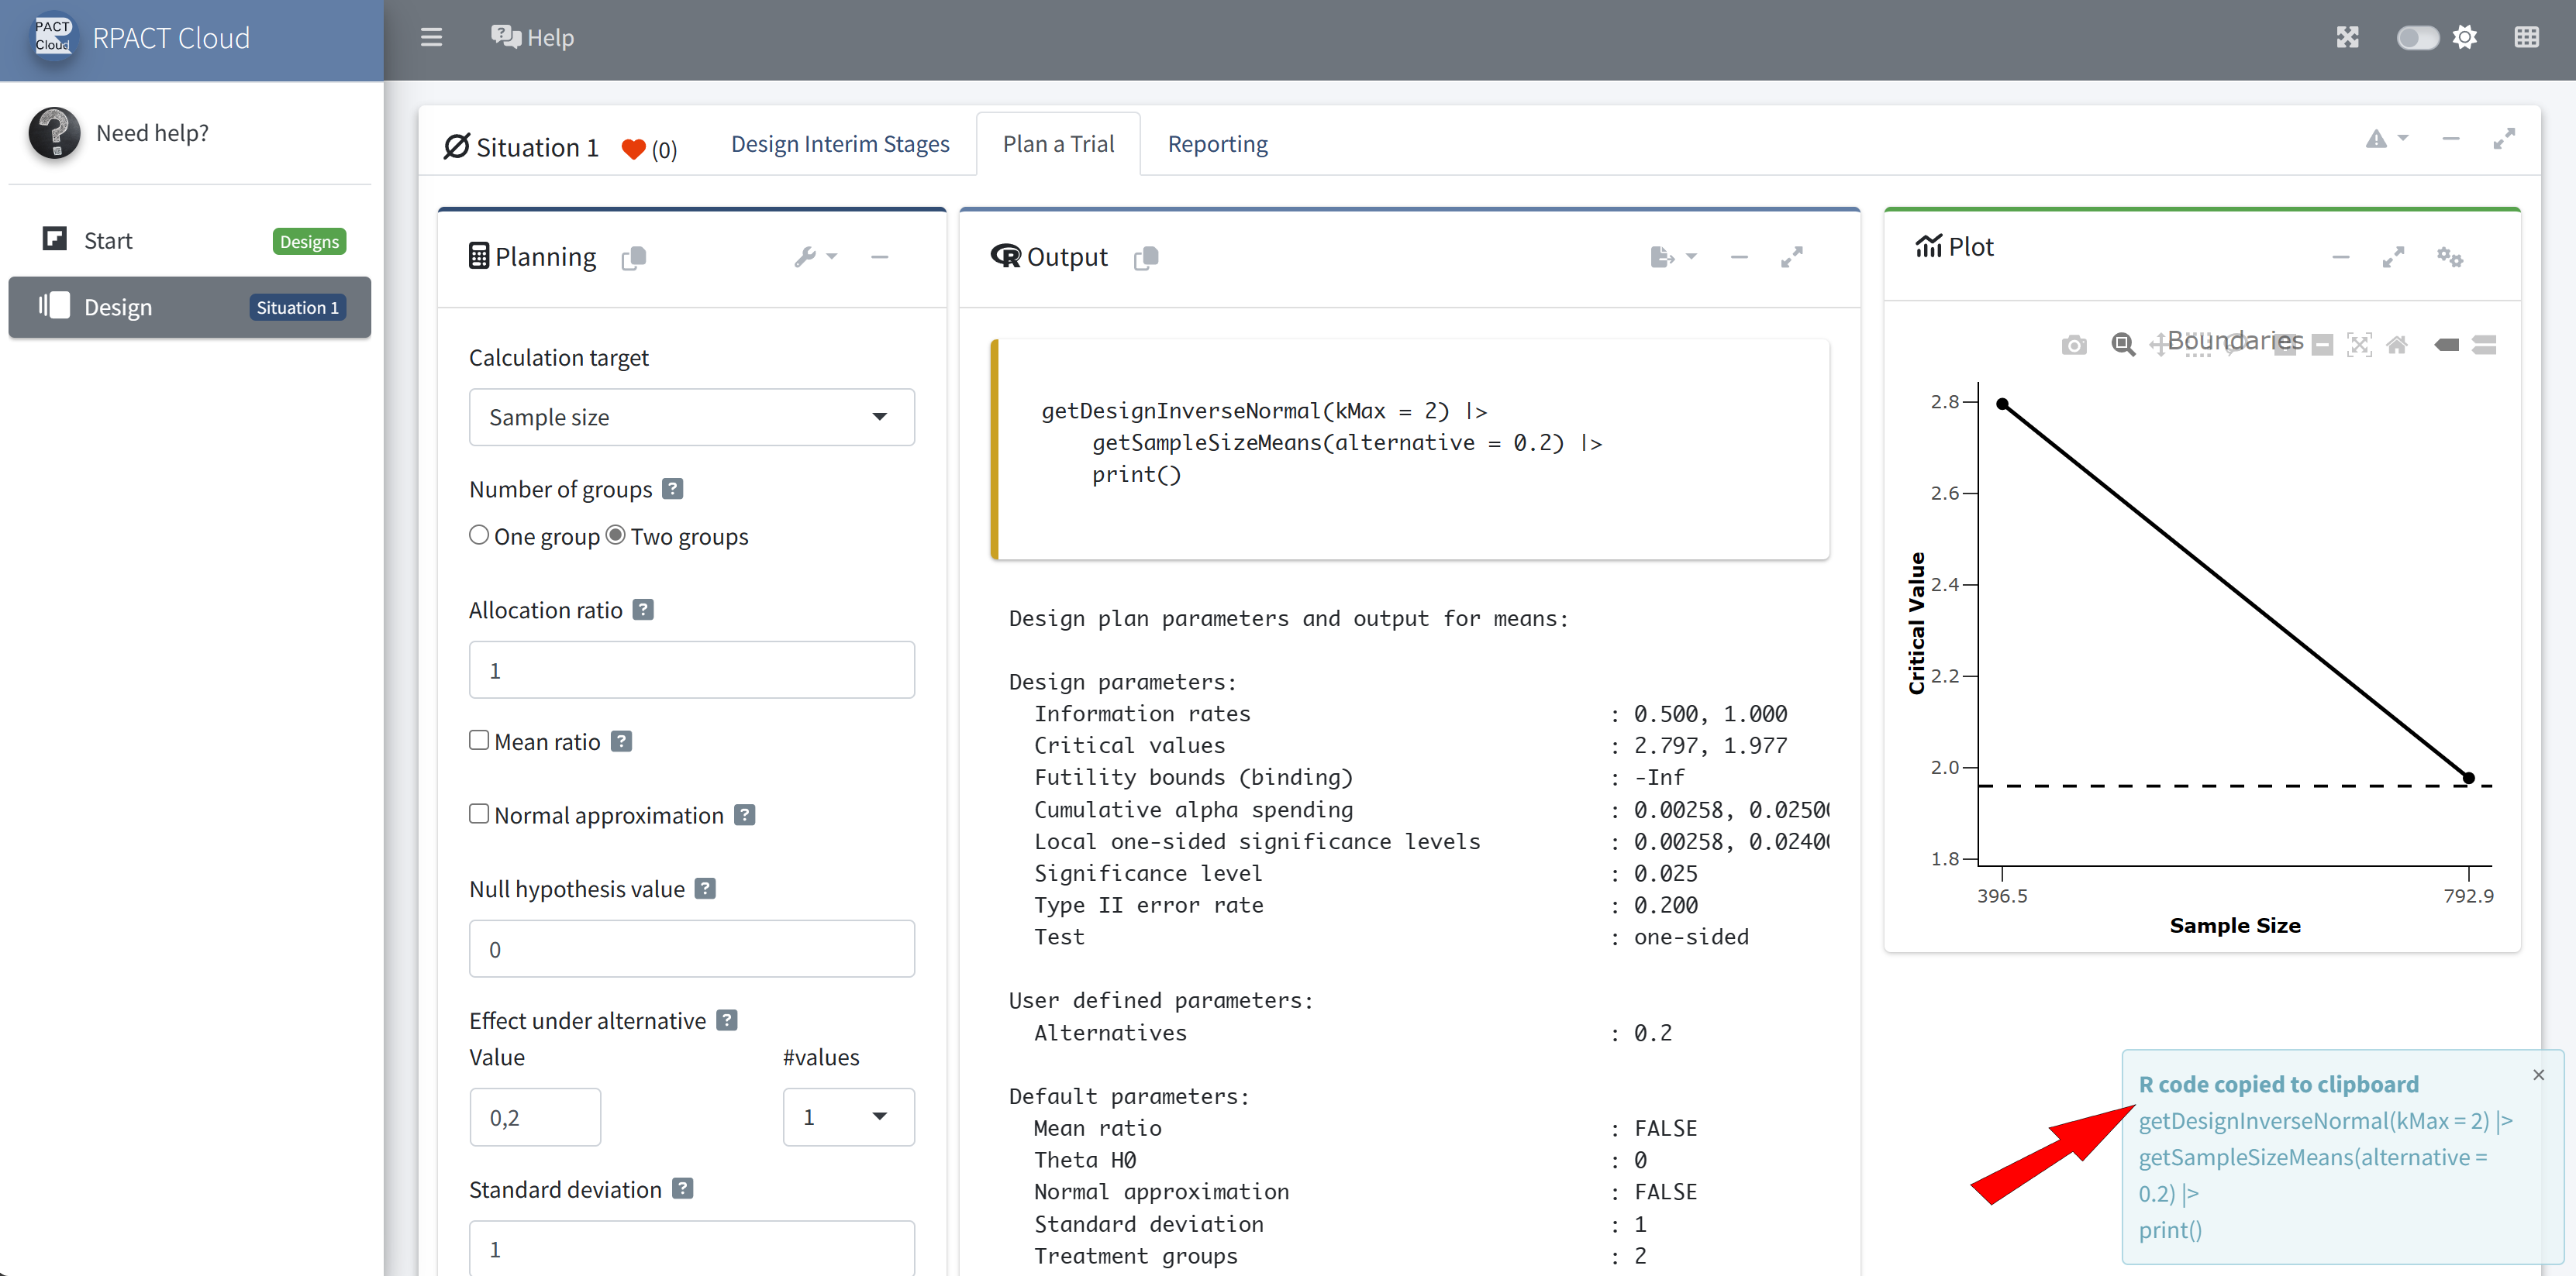The height and width of the screenshot is (1276, 2576).
Task: Click the Help link in header
Action: coord(533,38)
